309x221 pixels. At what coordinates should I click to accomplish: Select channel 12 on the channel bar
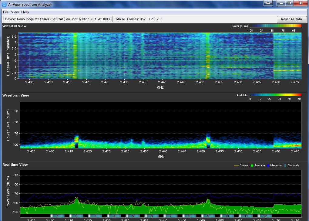265,216
